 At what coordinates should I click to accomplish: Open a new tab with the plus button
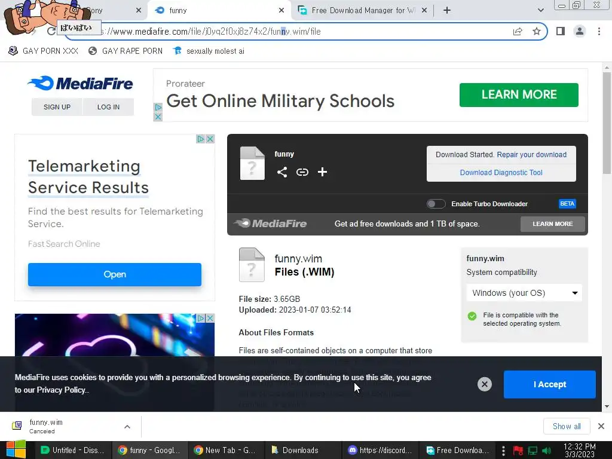click(x=447, y=10)
